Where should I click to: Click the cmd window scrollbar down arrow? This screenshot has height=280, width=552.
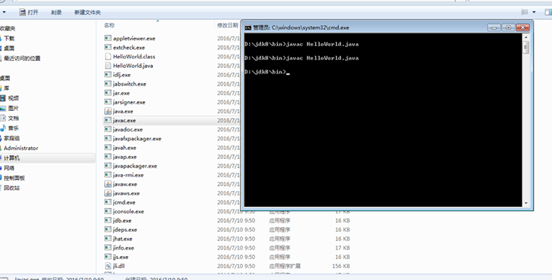click(526, 203)
